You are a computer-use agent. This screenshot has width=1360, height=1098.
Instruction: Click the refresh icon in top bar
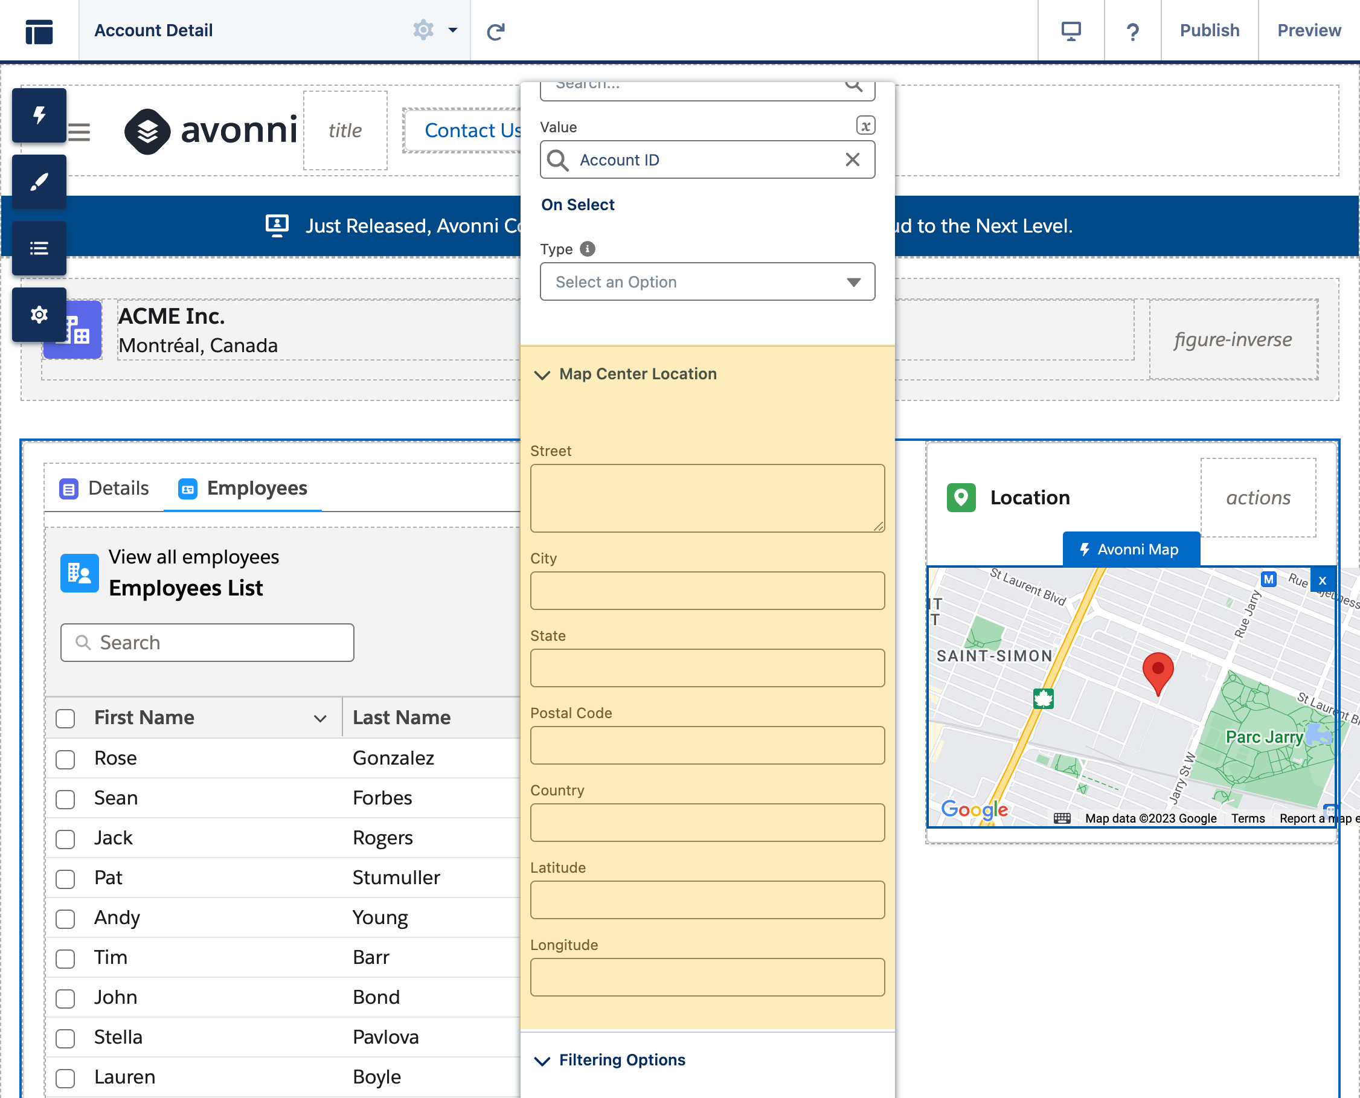(496, 31)
